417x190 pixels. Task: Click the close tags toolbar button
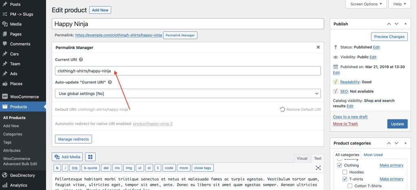(x=203, y=168)
